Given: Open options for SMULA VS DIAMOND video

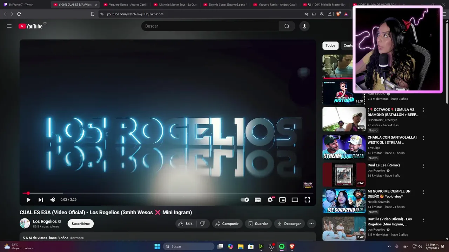Looking at the screenshot, I should click(424, 110).
